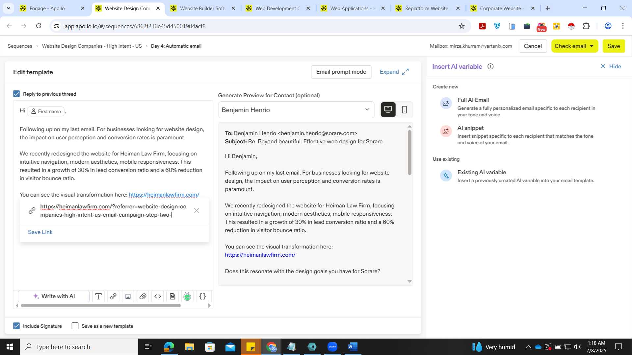Viewport: 632px width, 355px height.
Task: Open the Check email dropdown arrow
Action: [592, 46]
